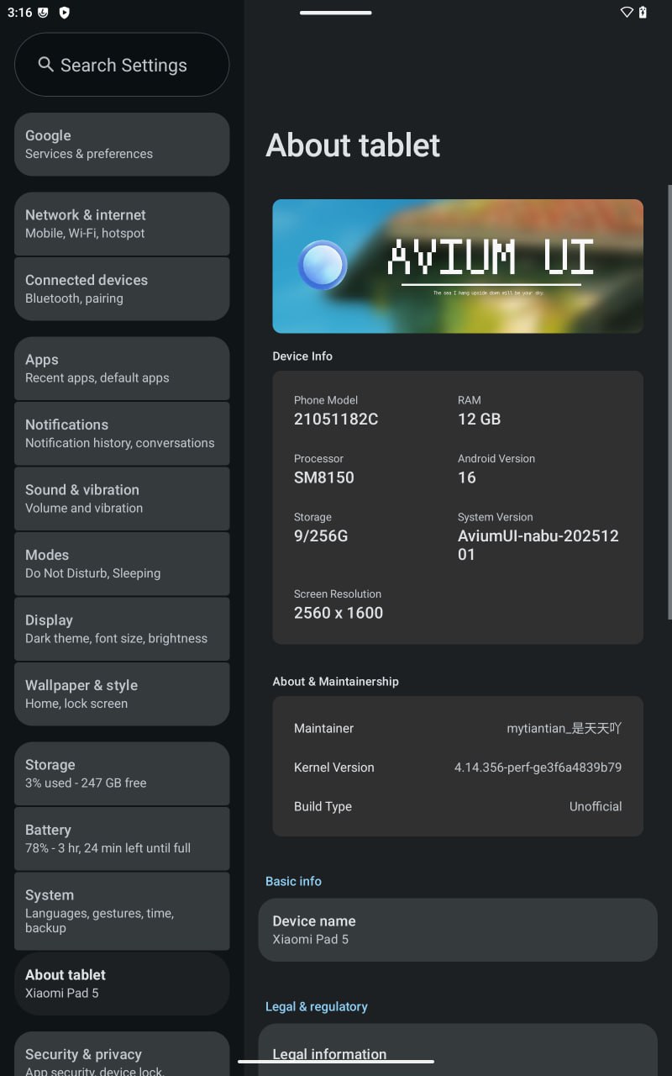The width and height of the screenshot is (672, 1076).
Task: Open the Apps settings section
Action: click(122, 368)
